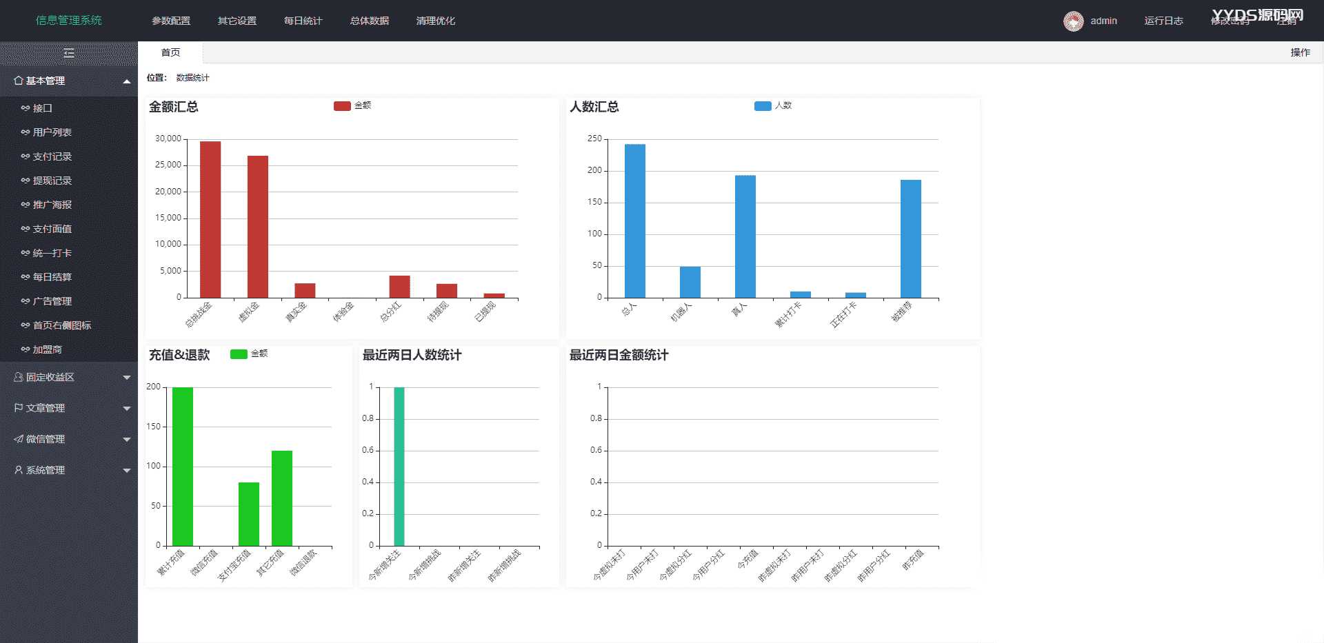Click the home icon beside 基本管理
The width and height of the screenshot is (1324, 643).
(19, 81)
